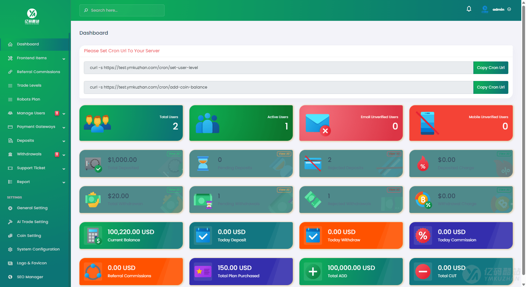Open the Support Ticket menu
This screenshot has height=287, width=526.
(31, 168)
